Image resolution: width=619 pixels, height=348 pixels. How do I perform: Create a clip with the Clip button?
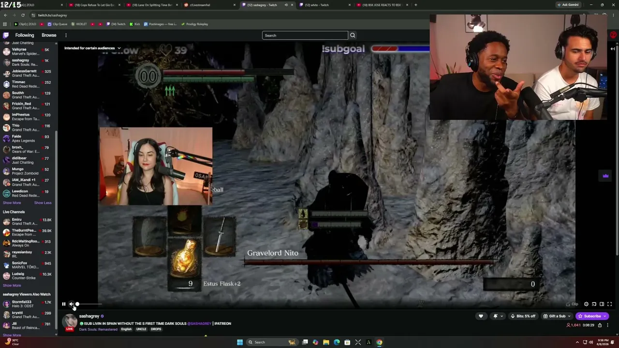point(573,304)
